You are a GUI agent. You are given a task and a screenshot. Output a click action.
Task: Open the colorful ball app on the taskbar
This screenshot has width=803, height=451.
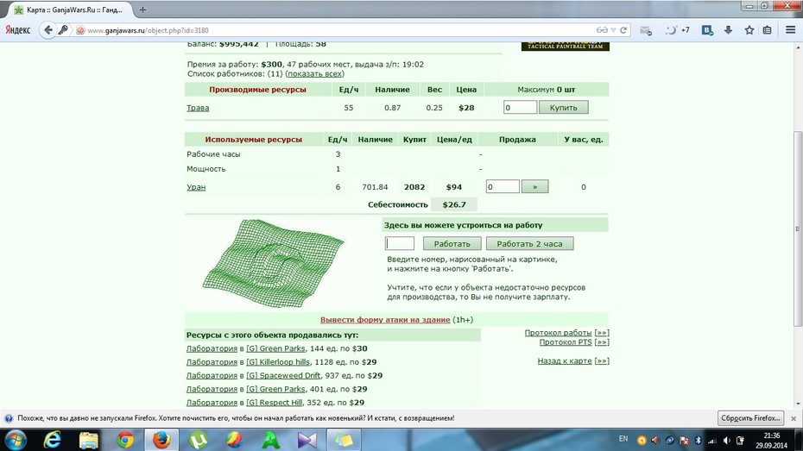click(x=234, y=440)
